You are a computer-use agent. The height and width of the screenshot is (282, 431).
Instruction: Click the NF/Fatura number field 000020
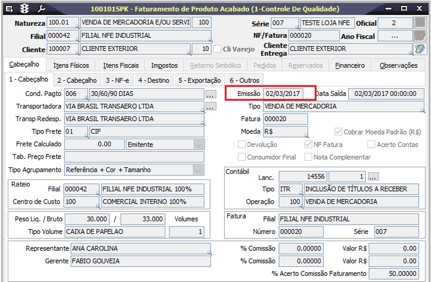point(314,36)
